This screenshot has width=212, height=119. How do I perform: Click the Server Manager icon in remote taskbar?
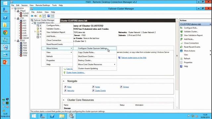[42, 116]
